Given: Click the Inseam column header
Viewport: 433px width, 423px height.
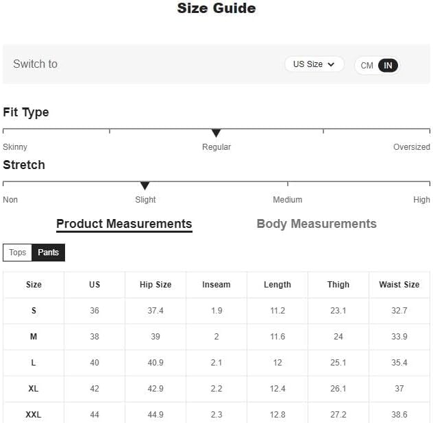Looking at the screenshot, I should click(216, 285).
